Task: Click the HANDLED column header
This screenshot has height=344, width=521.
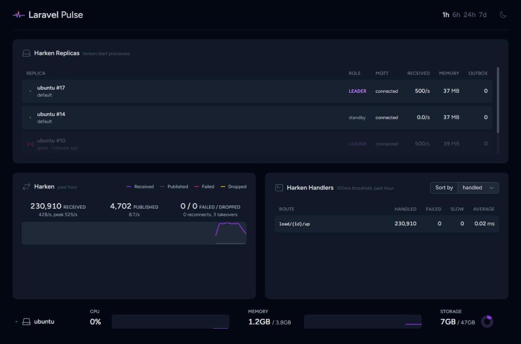Action: pyautogui.click(x=405, y=209)
